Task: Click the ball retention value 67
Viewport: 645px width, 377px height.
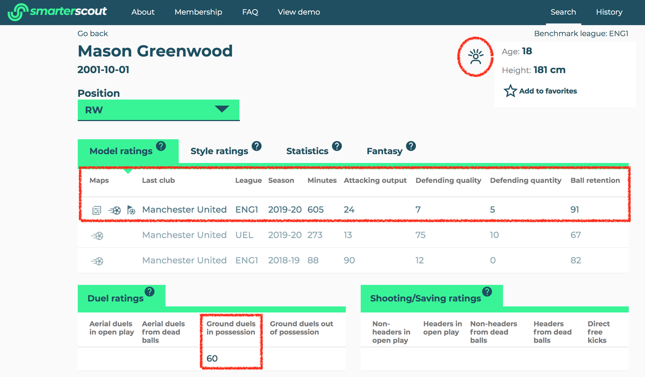Action: coord(576,235)
